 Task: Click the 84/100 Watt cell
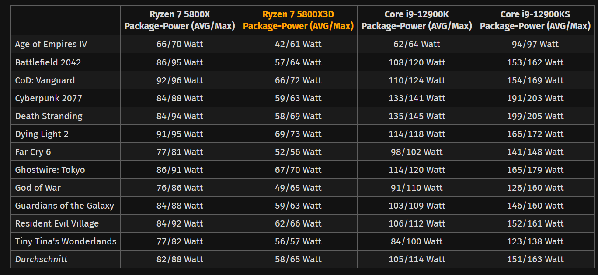[417, 241]
